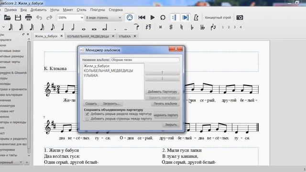Apply natural accidental
Screen dimensions: 306x172
[182, 27]
